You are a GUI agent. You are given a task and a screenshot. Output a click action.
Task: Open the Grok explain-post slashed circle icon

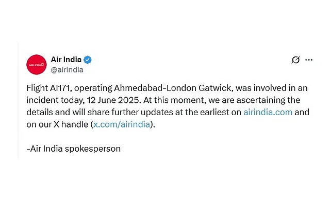(295, 60)
